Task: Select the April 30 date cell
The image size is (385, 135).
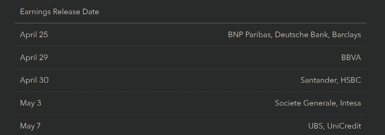Action: [x=34, y=80]
